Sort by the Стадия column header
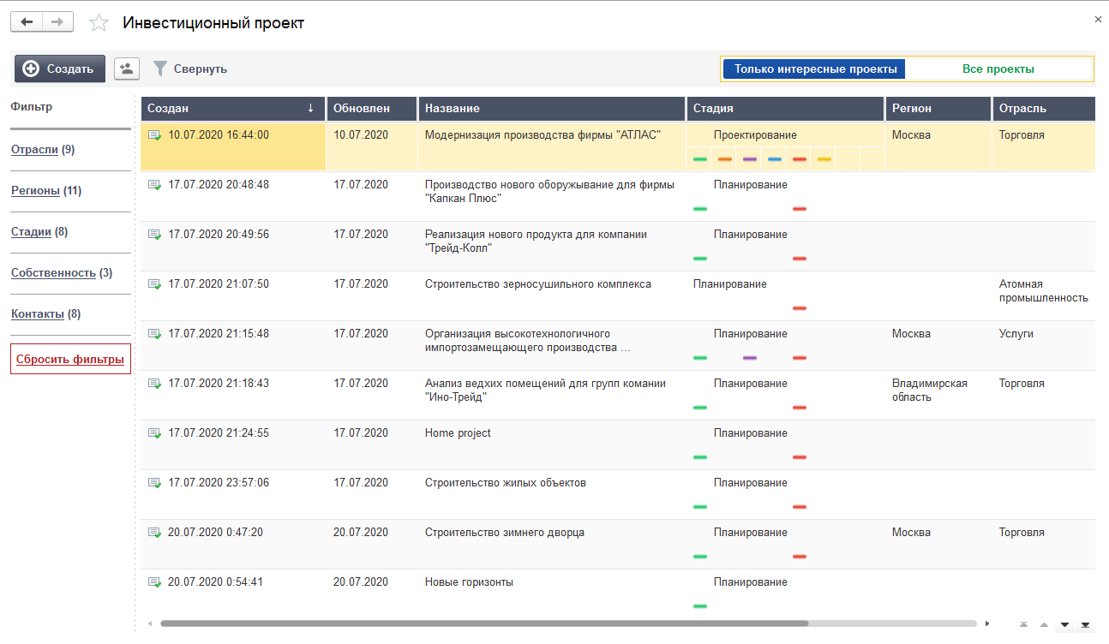1109x644 pixels. 785,109
